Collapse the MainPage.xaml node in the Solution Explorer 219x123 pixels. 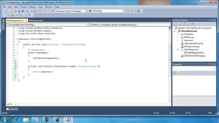(x=178, y=50)
